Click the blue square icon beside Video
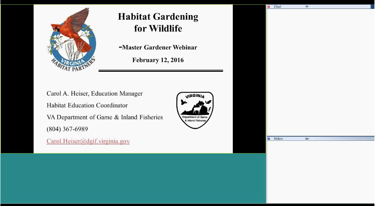Screen dimensions: 376x206 pyautogui.click(x=269, y=139)
